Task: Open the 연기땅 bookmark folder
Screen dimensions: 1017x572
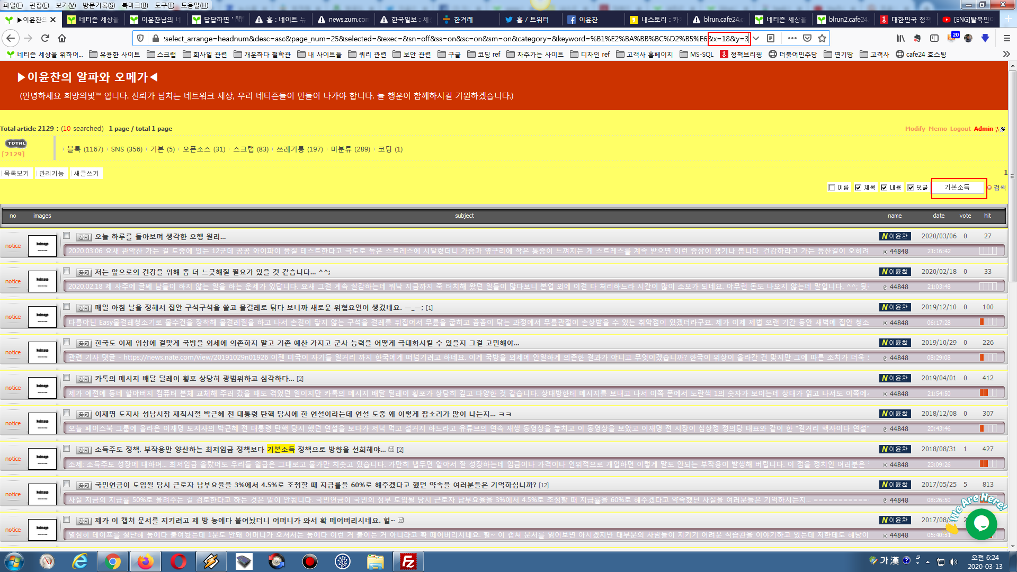Action: [x=838, y=54]
